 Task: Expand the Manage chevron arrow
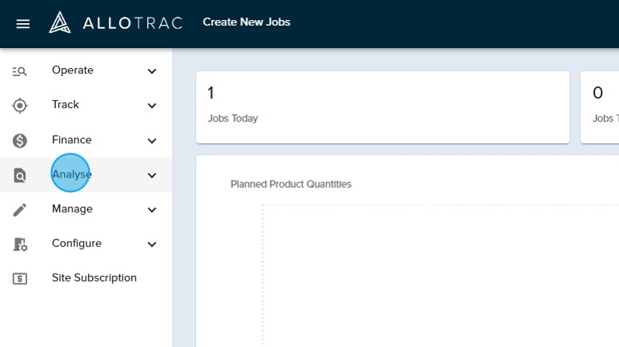(152, 209)
